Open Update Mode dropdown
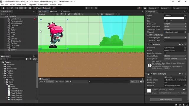The height and width of the screenshot is (106, 189). point(175,56)
